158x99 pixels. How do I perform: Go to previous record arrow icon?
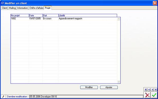[149, 89]
